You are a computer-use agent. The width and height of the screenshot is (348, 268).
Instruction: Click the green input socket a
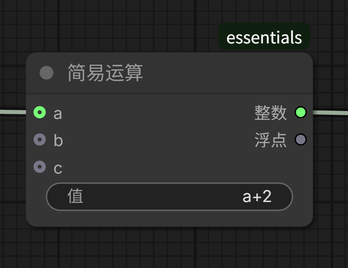point(40,112)
